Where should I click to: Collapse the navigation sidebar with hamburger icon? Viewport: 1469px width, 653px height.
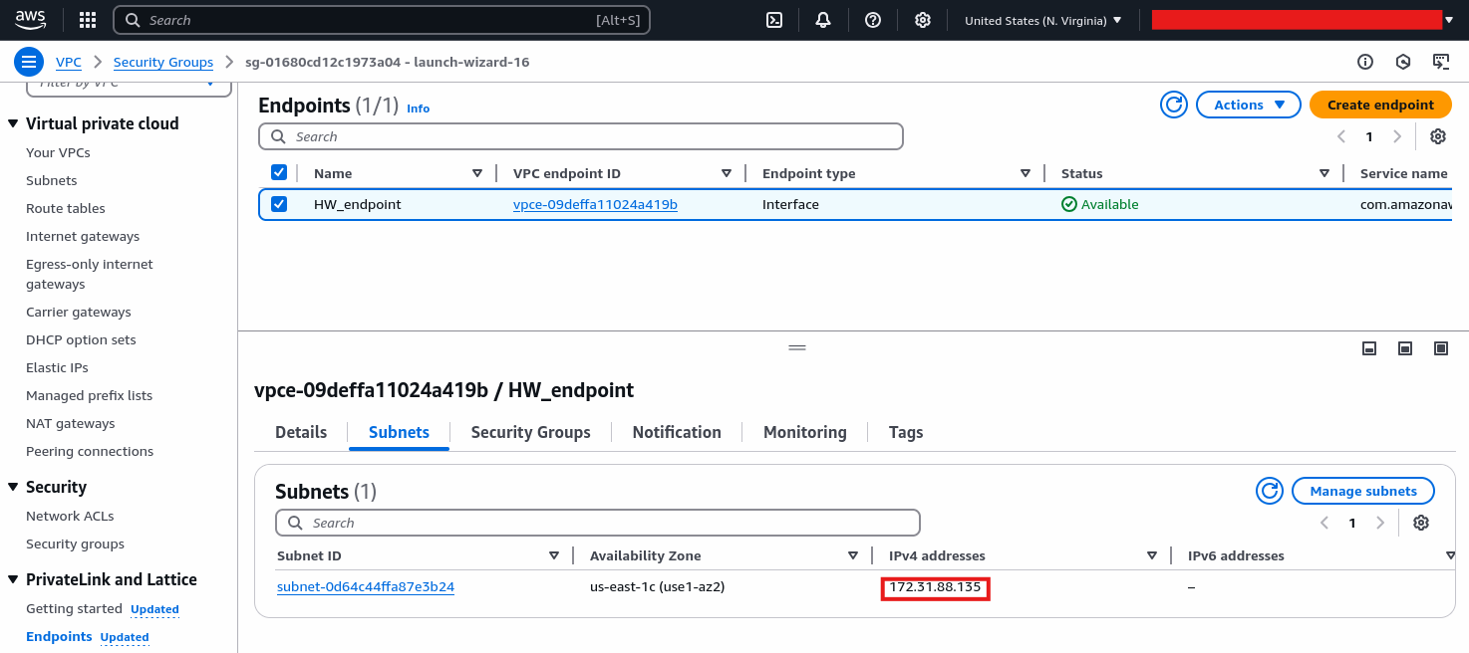click(28, 61)
